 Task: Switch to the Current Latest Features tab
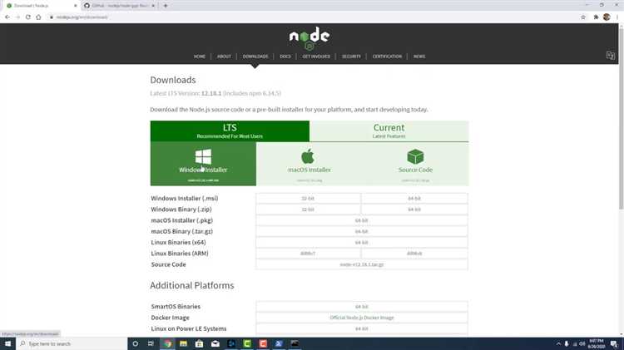389,131
